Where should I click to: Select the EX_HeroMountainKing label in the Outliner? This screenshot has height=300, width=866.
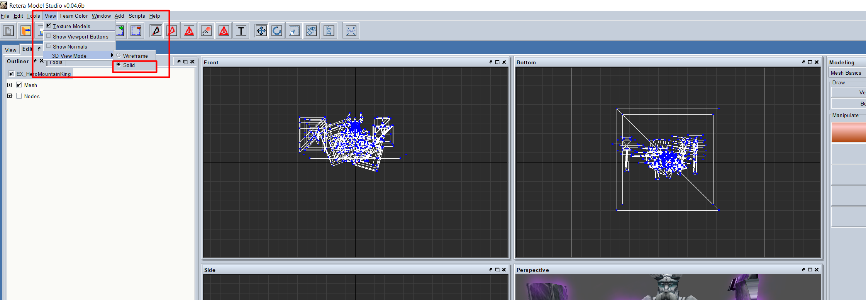point(44,74)
